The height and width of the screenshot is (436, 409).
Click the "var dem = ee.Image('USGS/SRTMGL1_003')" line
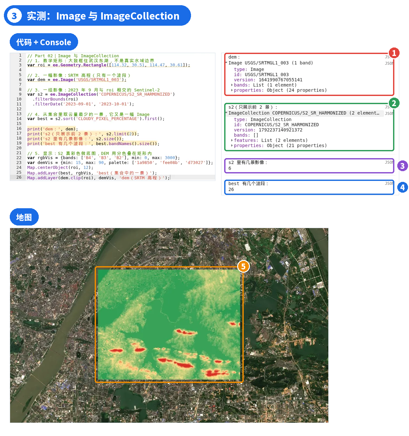77,80
